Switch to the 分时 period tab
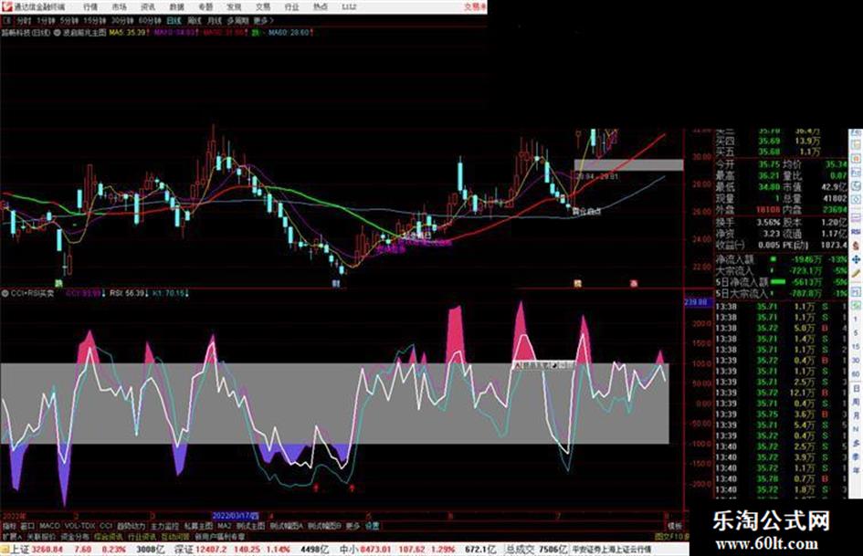 (23, 20)
